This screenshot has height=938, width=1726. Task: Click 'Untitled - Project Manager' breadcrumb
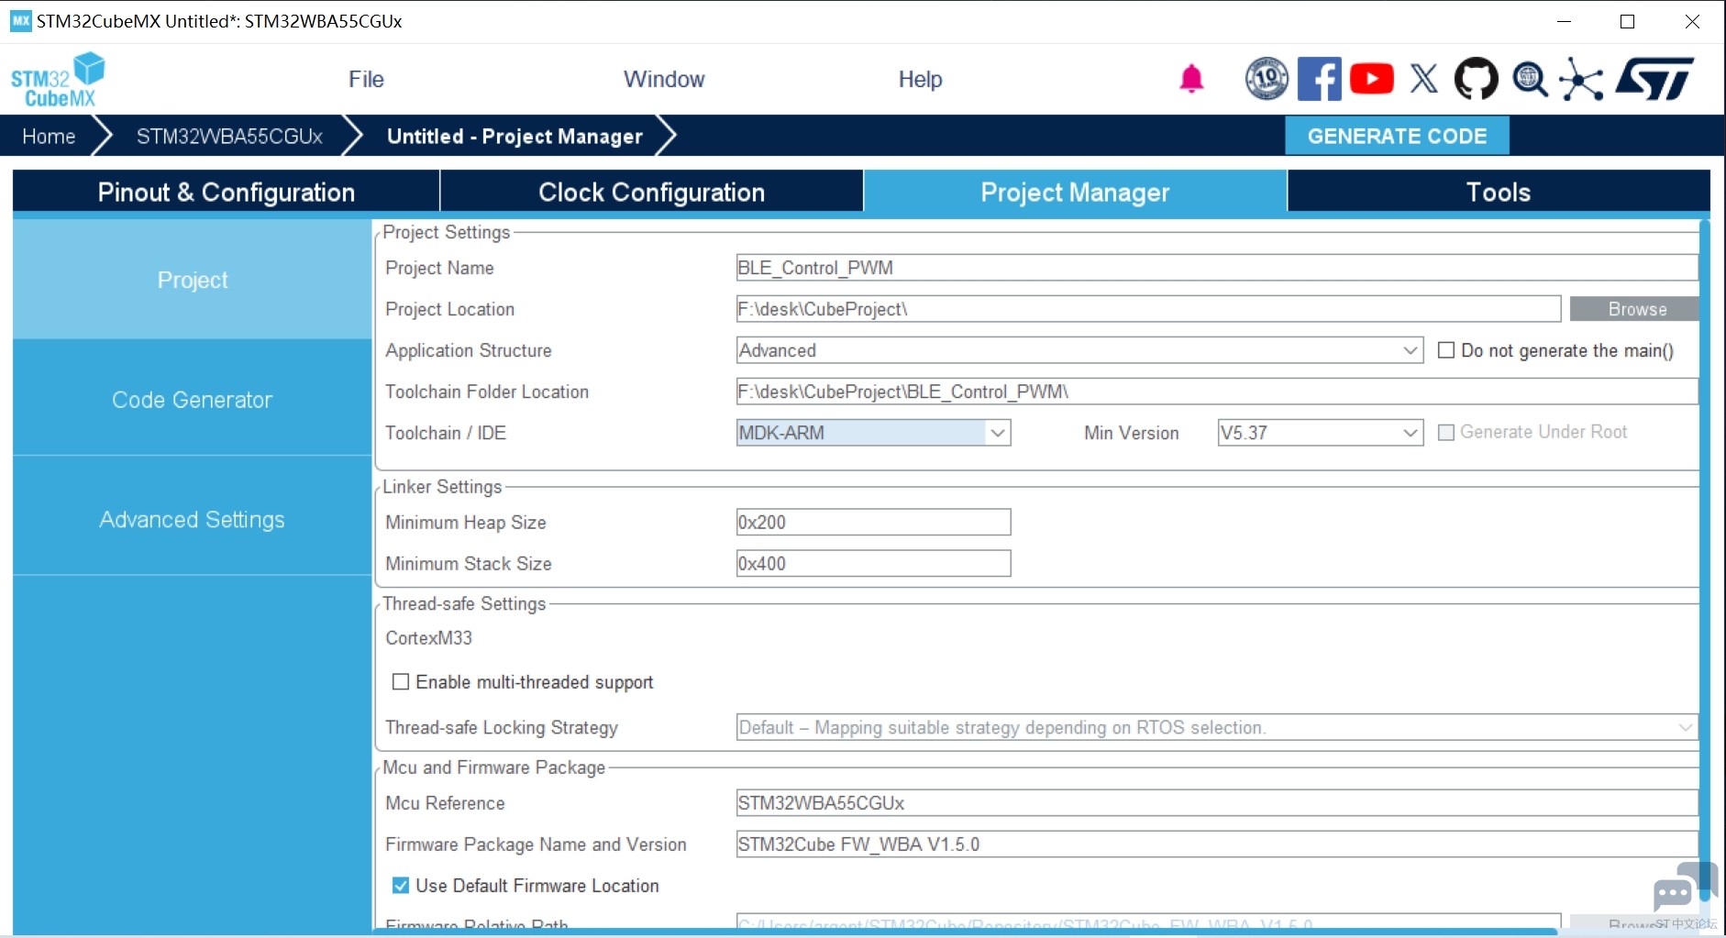coord(514,137)
